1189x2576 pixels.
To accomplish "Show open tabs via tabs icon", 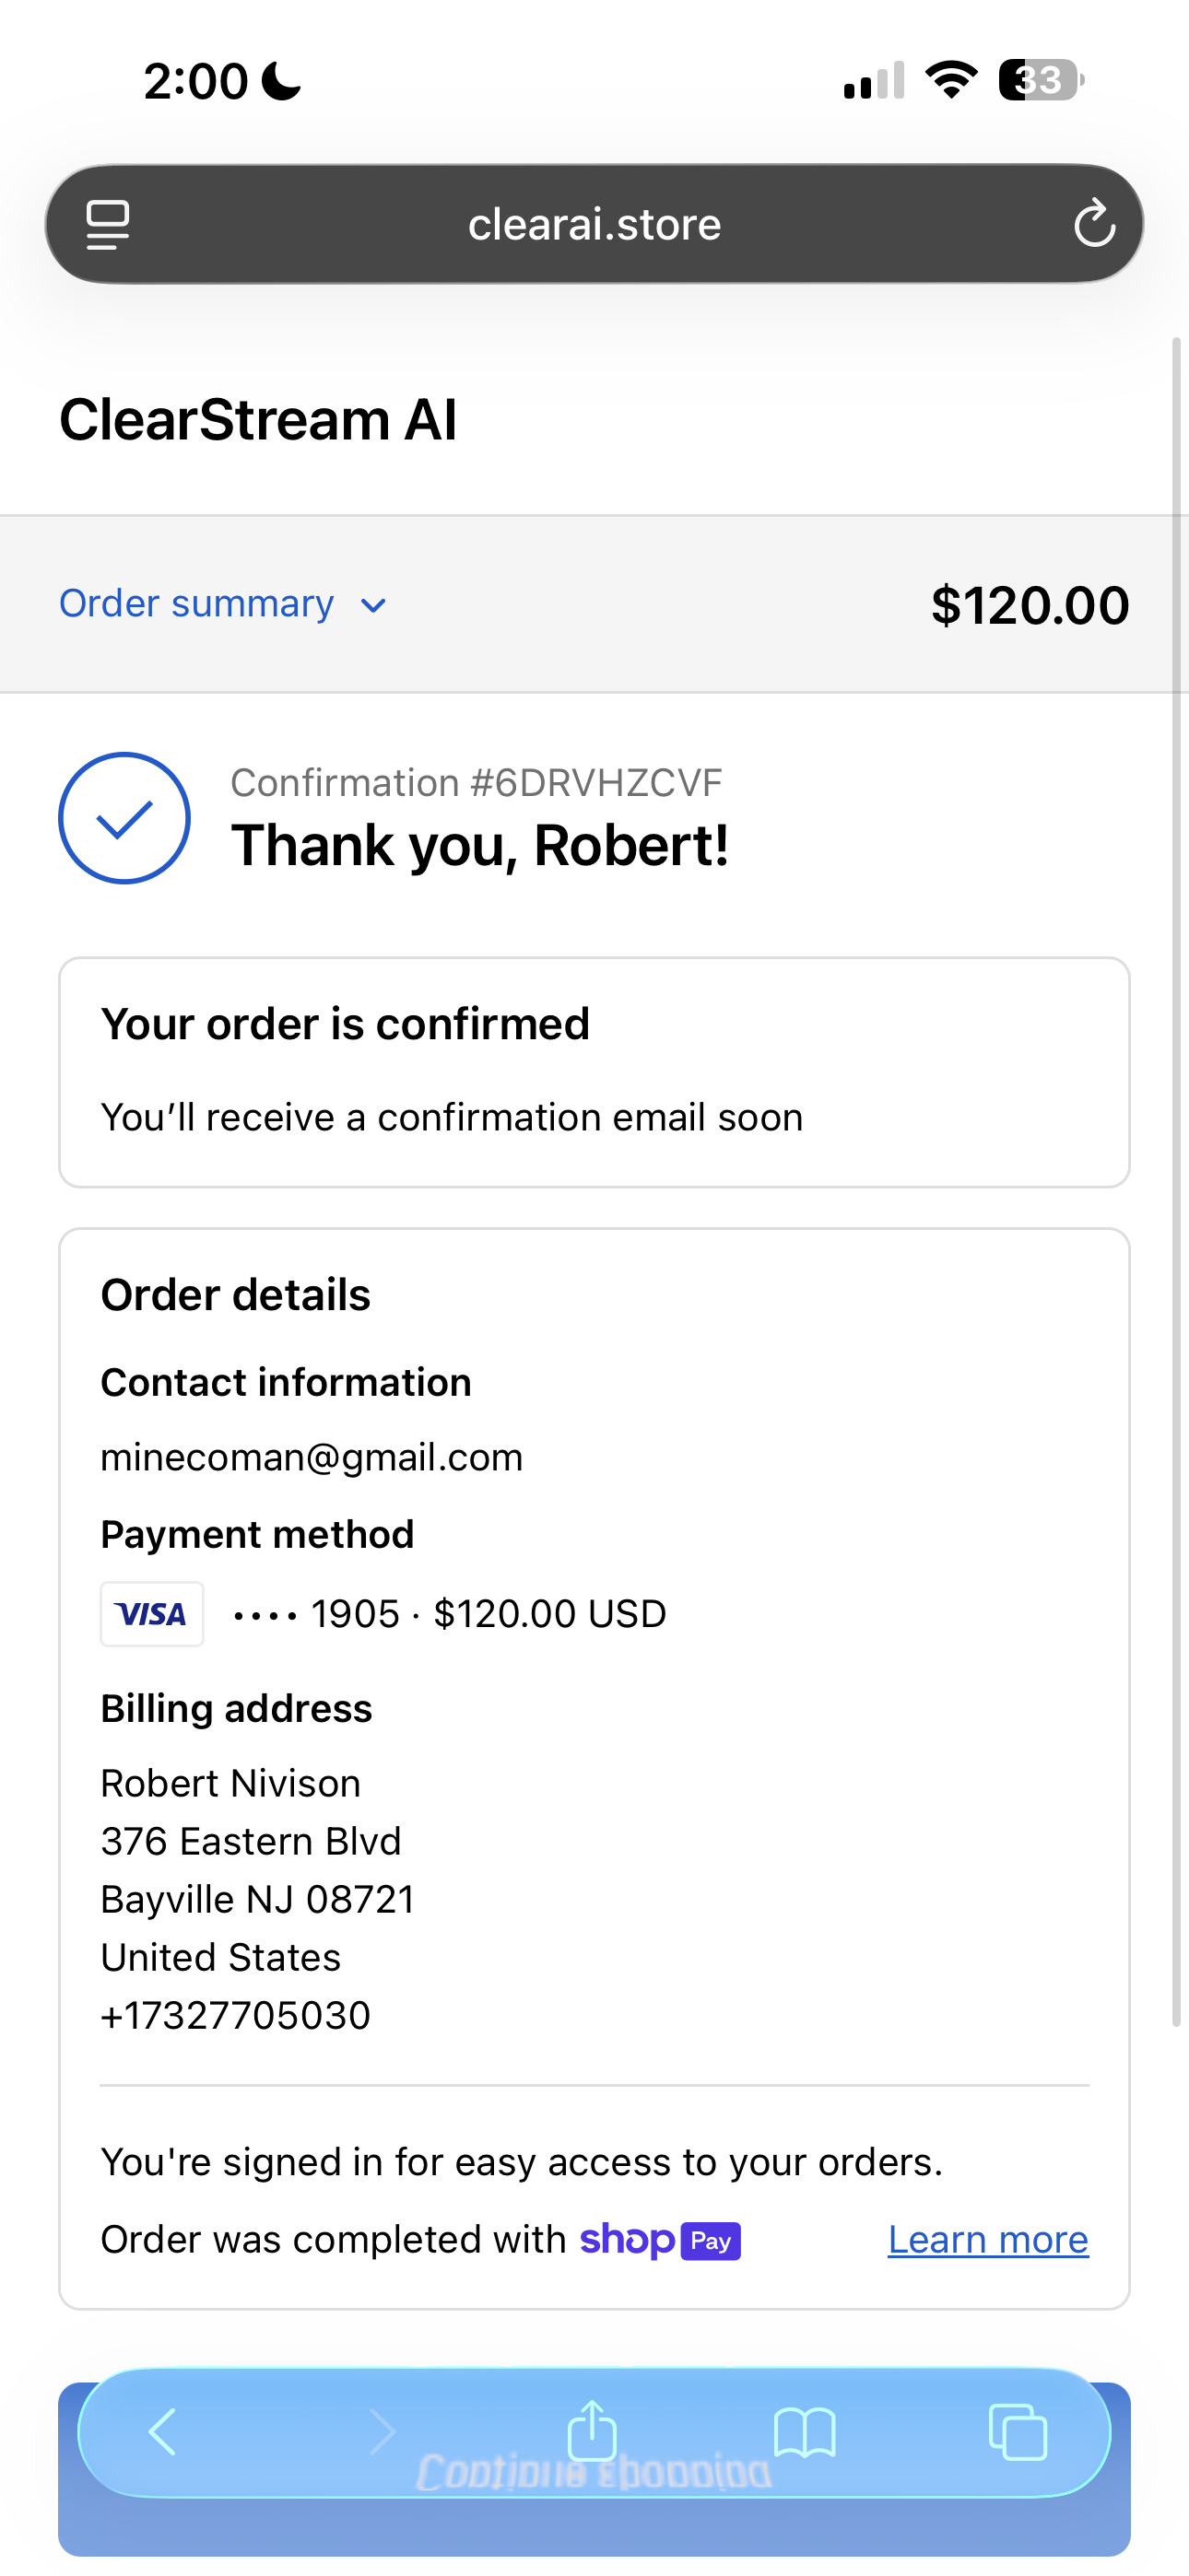I will tap(1017, 2432).
